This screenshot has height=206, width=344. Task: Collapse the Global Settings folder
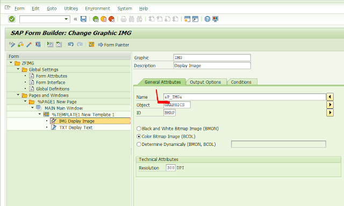(x=18, y=69)
